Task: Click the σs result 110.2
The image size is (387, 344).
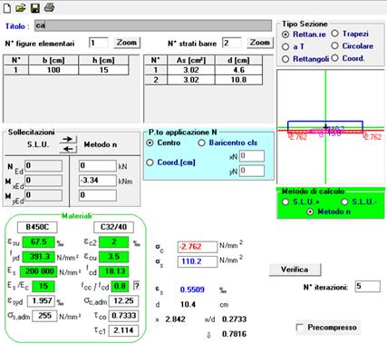Action: coord(198,261)
